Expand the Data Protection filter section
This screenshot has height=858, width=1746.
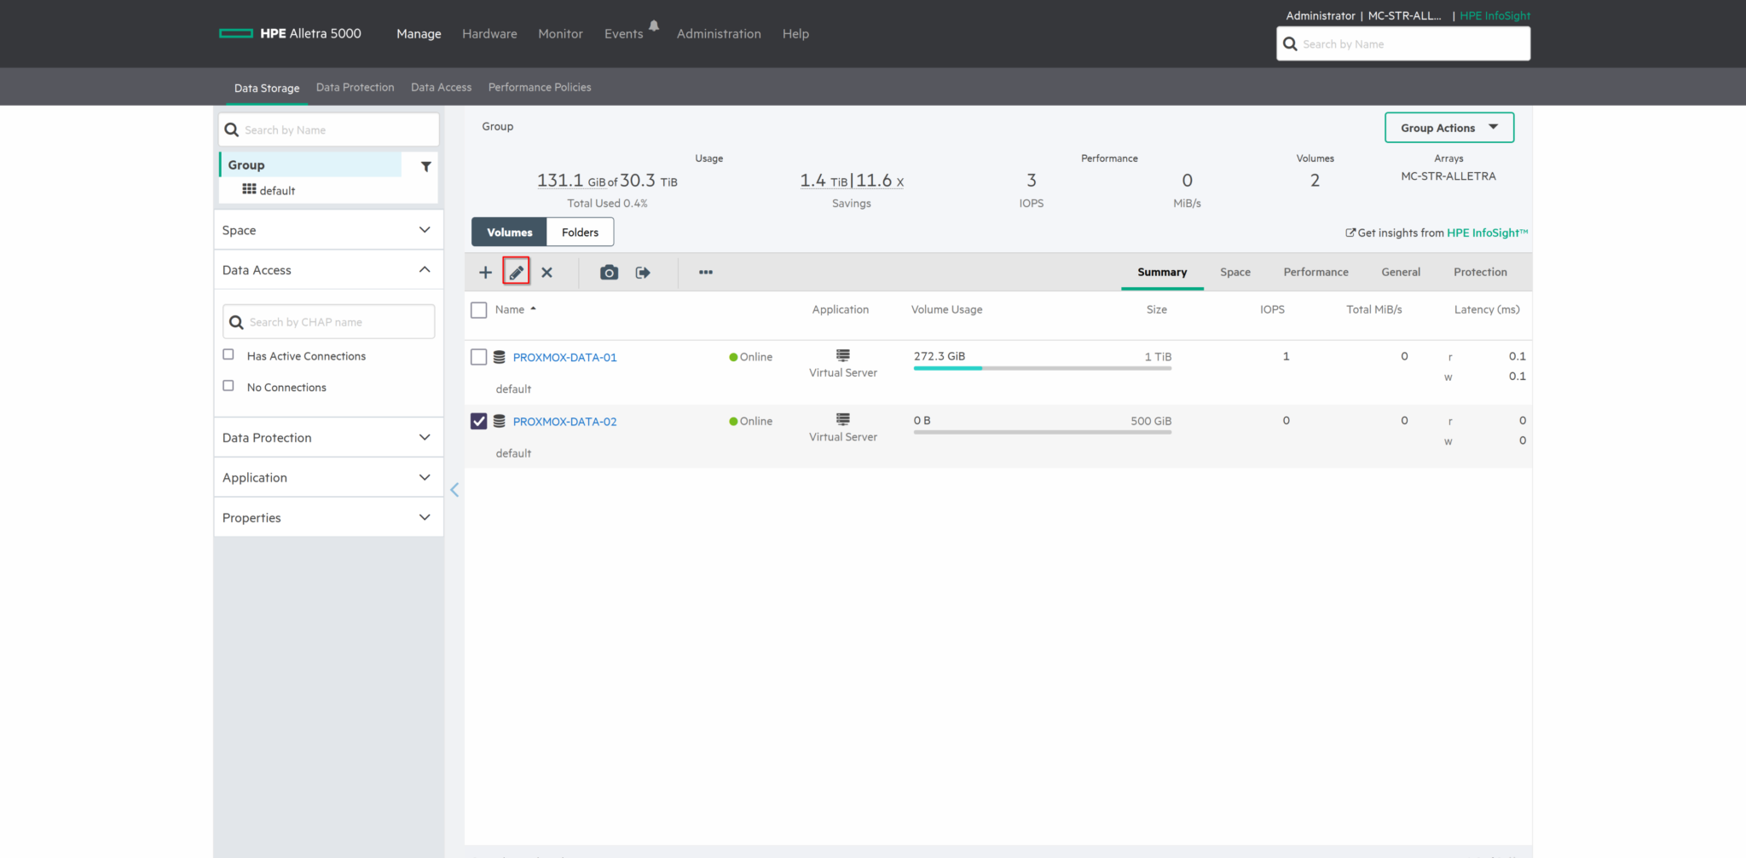(328, 437)
